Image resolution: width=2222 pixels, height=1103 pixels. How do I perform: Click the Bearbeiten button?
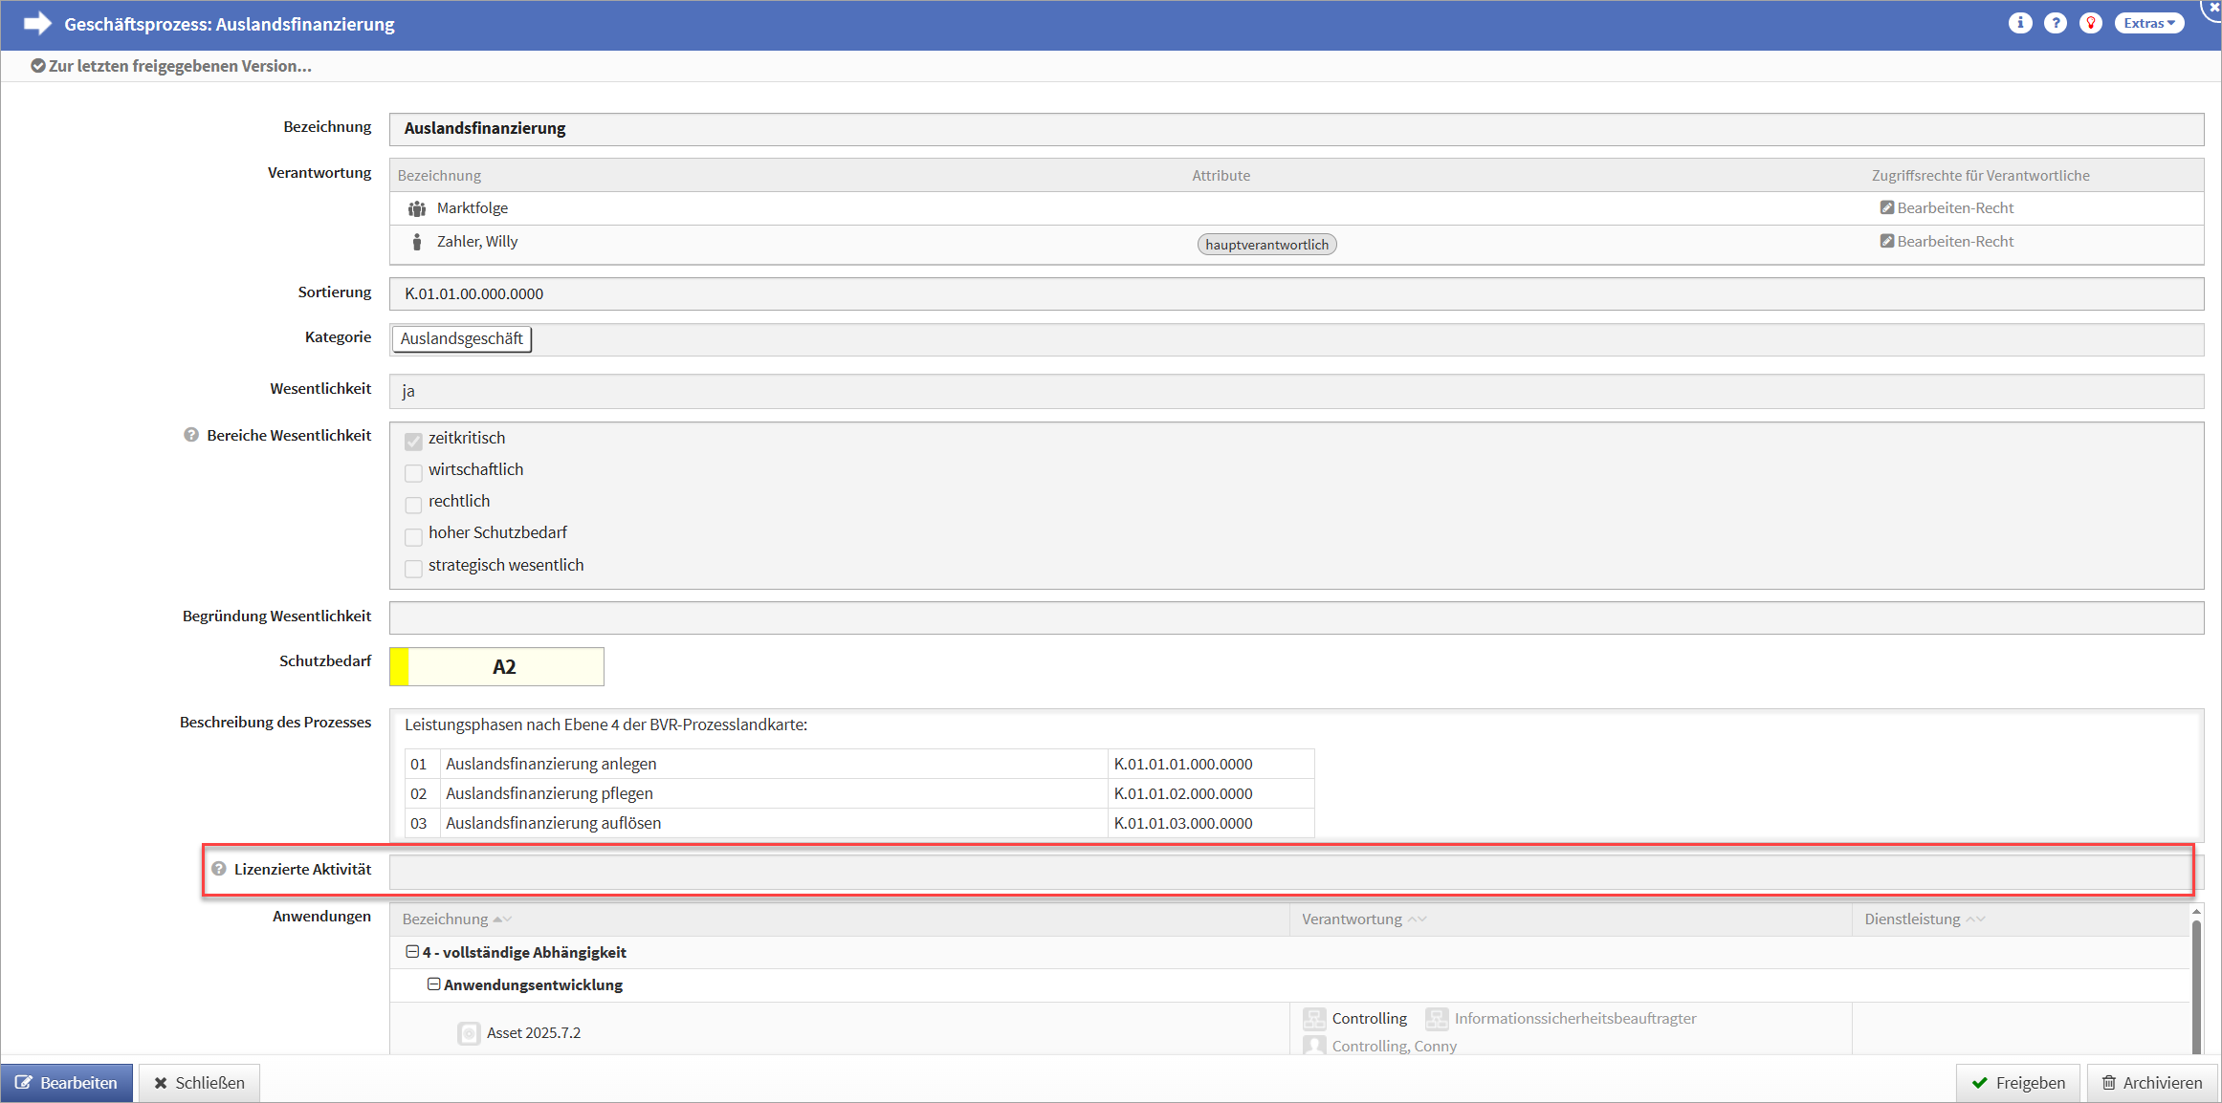67,1083
